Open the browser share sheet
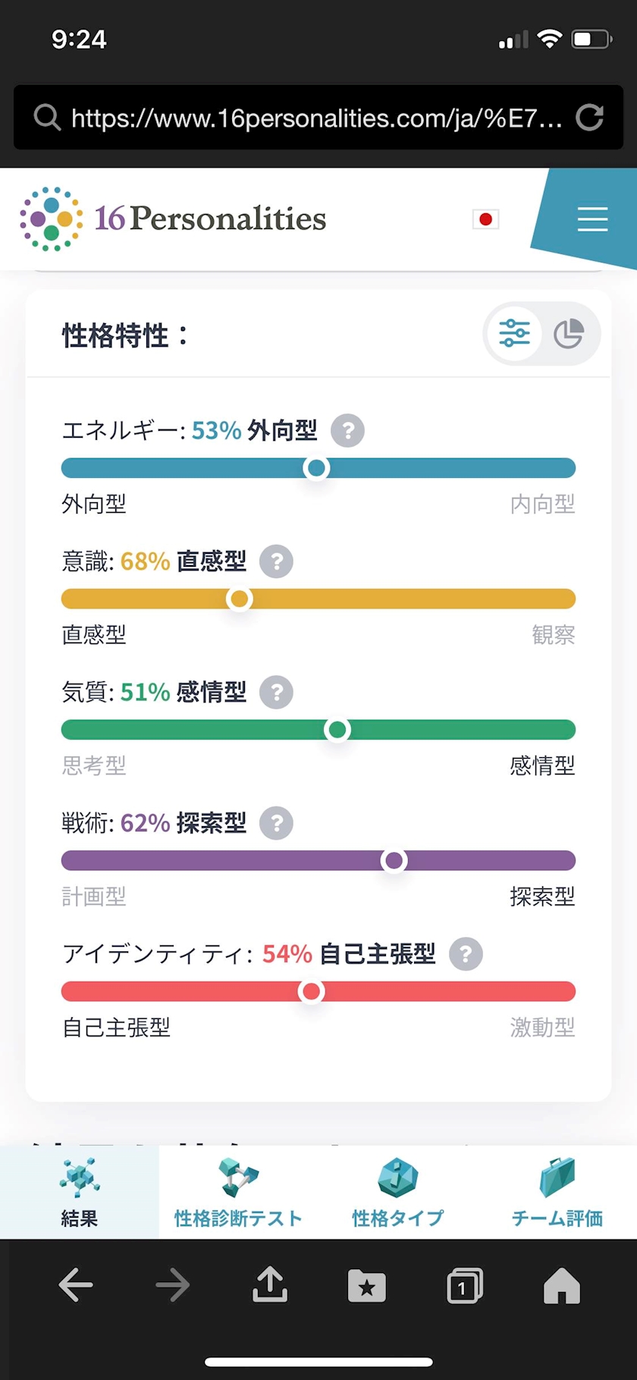Screen dimensions: 637x1380 coord(270,1285)
